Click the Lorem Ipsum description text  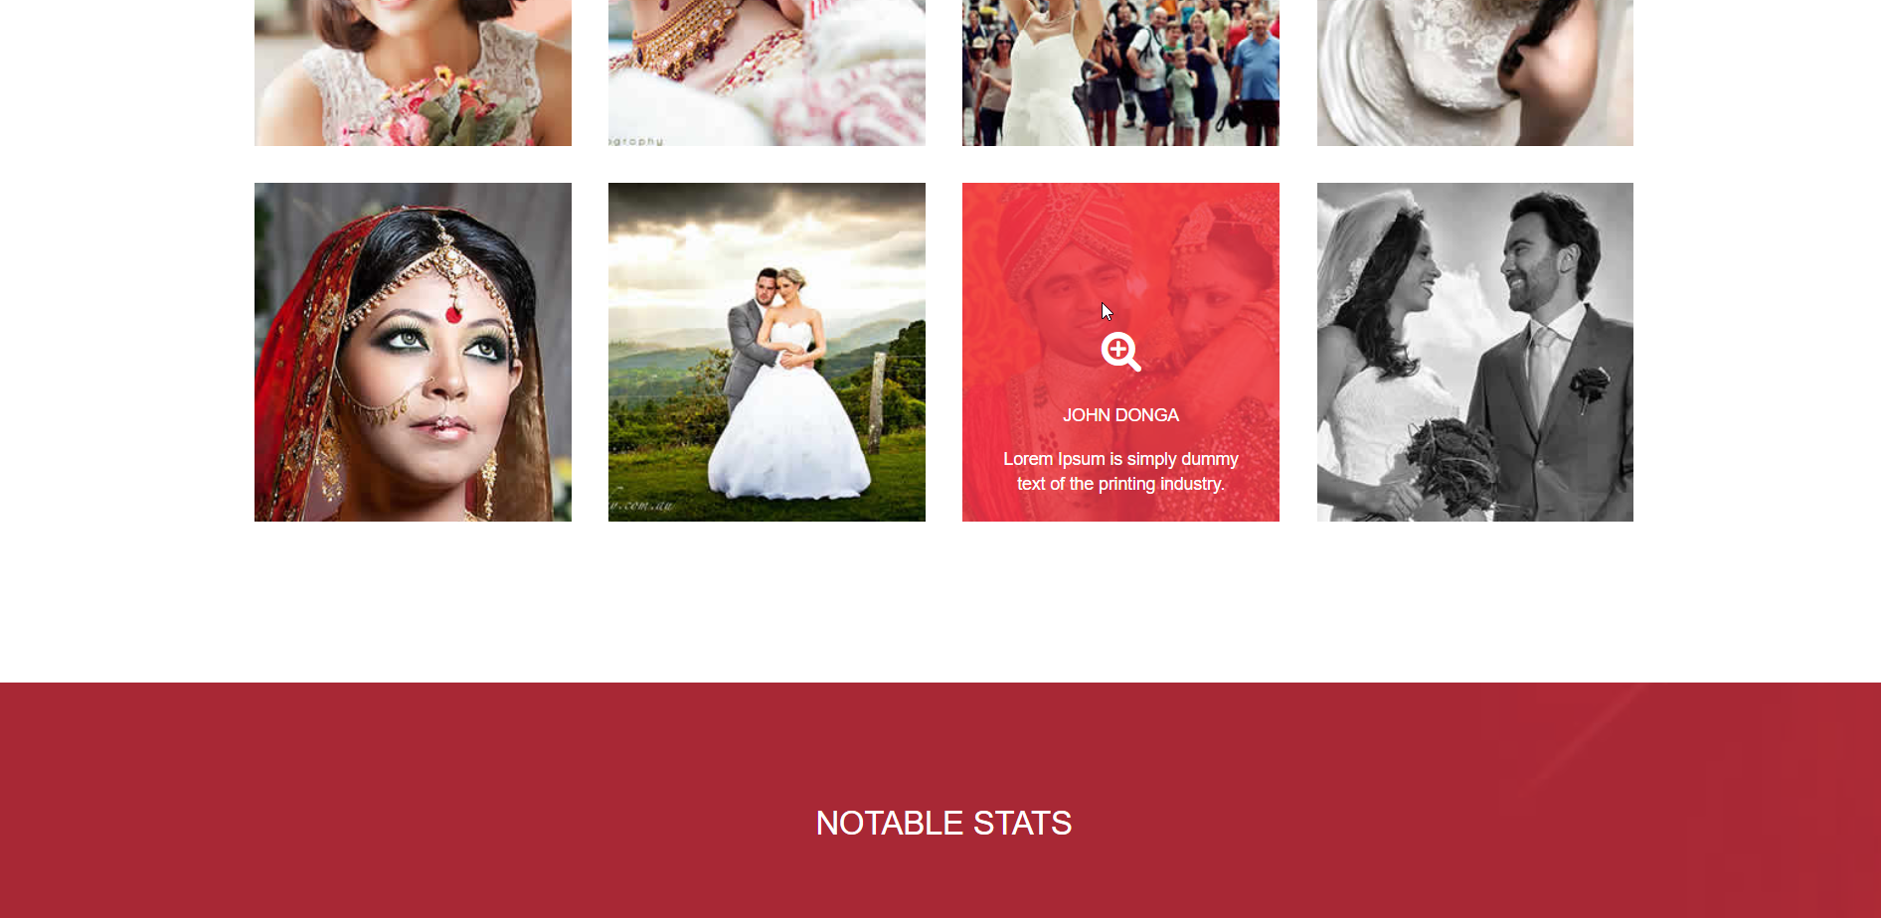tap(1120, 471)
